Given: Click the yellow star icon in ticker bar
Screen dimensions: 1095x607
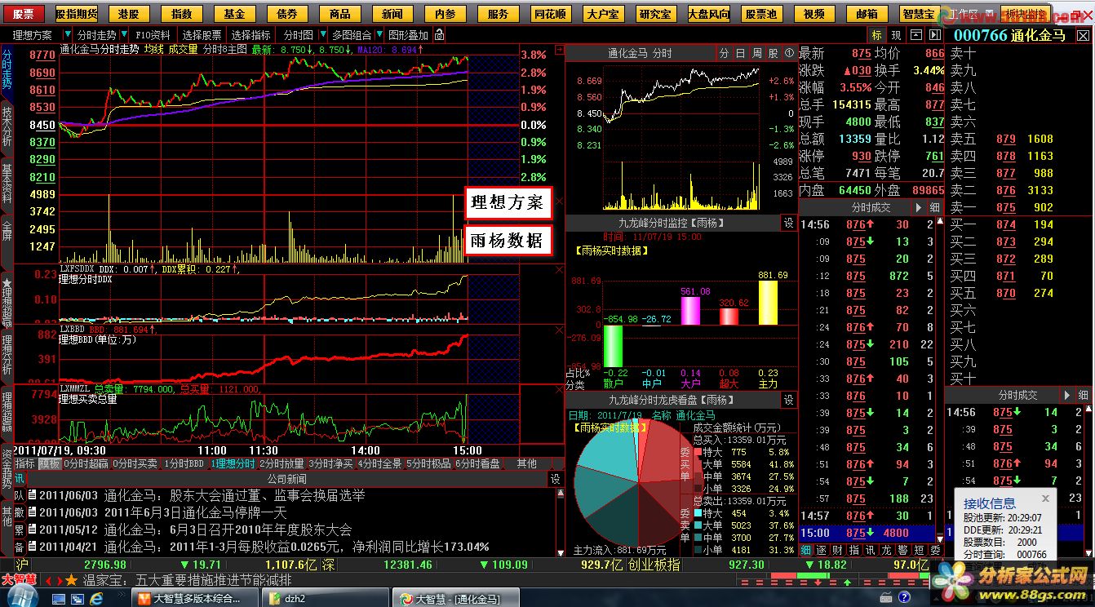Looking at the screenshot, I should tap(71, 580).
